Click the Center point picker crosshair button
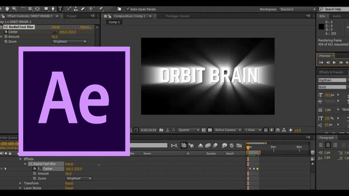This screenshot has width=349, height=196. (55, 32)
